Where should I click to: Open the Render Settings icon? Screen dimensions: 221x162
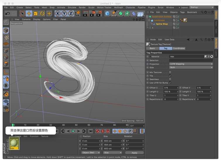click(x=99, y=13)
